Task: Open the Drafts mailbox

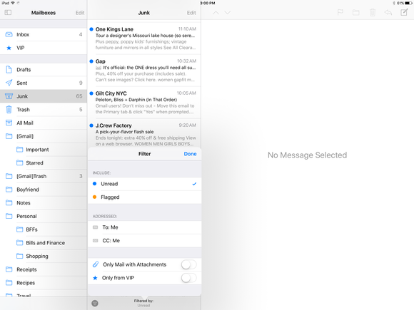Action: point(44,70)
